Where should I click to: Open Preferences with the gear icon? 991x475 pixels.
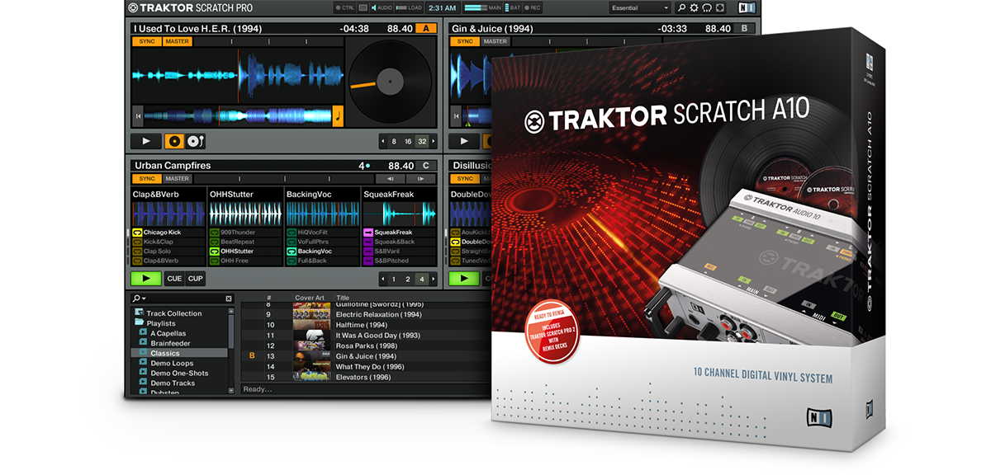pyautogui.click(x=694, y=7)
